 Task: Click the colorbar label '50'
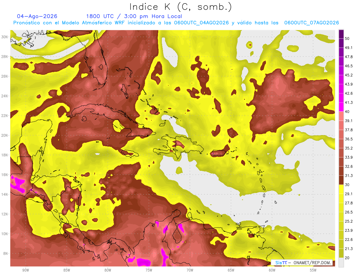[x=347, y=38]
